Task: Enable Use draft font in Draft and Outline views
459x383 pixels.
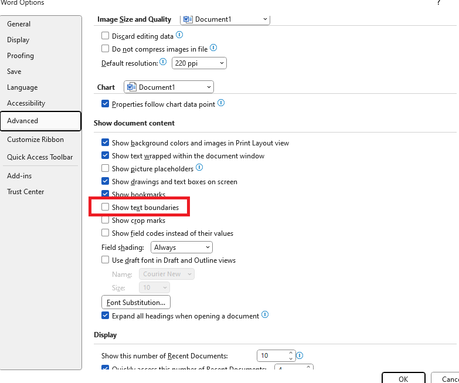Action: (x=105, y=260)
